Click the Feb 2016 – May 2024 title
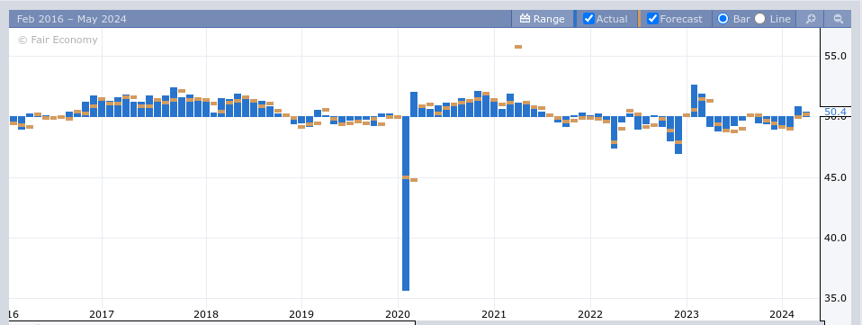This screenshot has height=325, width=862. coord(71,19)
